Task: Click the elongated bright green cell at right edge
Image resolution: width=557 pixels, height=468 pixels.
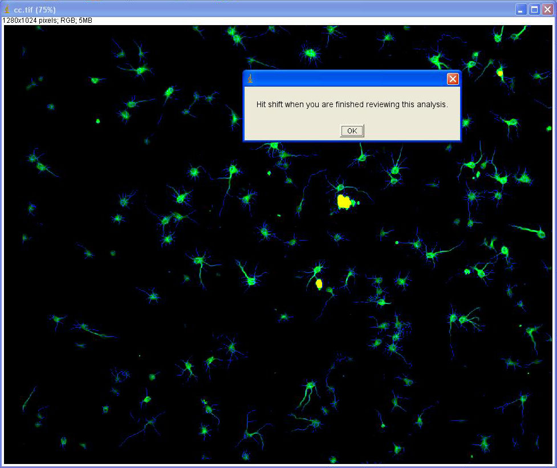Action: 533,231
